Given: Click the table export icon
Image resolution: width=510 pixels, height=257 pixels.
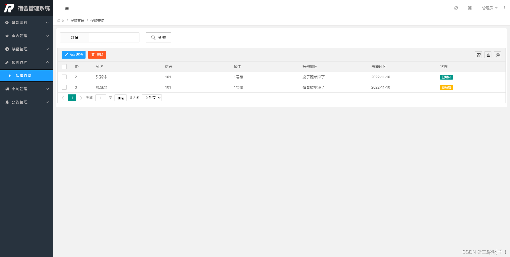Looking at the screenshot, I should tap(488, 55).
